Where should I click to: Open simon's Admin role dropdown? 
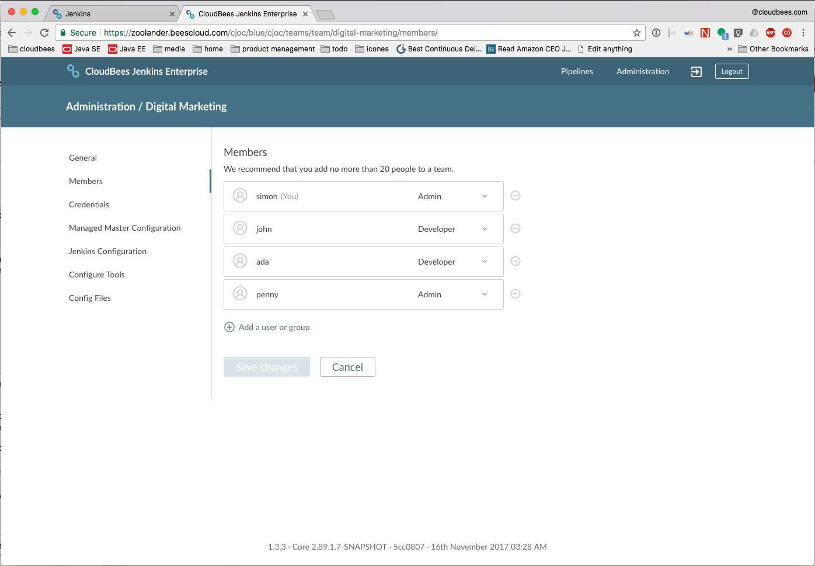pyautogui.click(x=453, y=196)
